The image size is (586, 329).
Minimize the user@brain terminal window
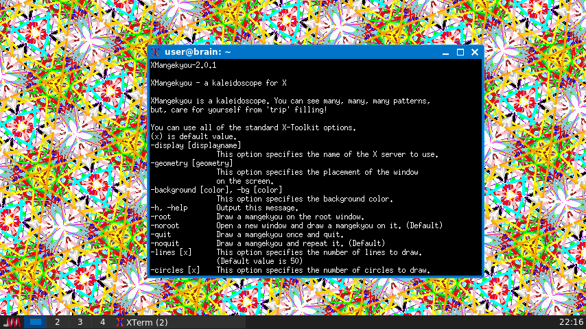tap(447, 52)
